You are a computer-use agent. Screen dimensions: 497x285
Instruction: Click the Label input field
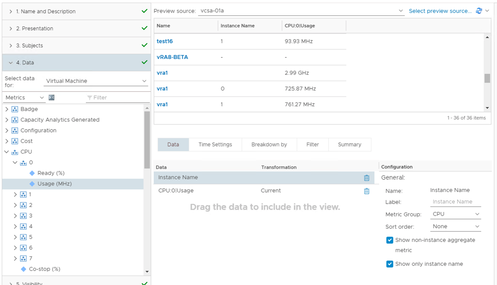pyautogui.click(x=455, y=202)
